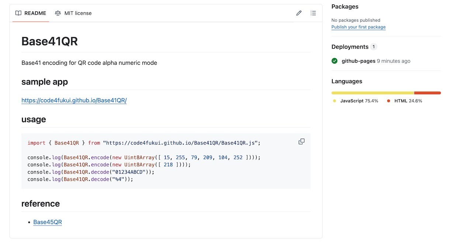Open the github-pages deployment link
The image size is (450, 245).
click(x=359, y=61)
